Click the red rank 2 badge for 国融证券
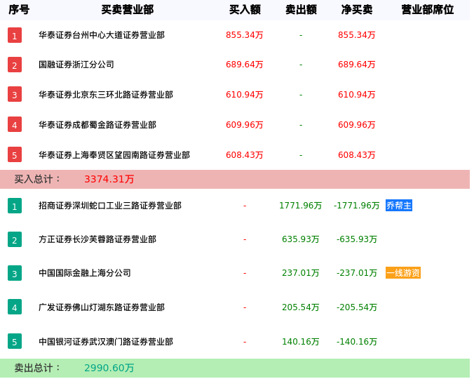This screenshot has width=474, height=379. click(x=15, y=65)
